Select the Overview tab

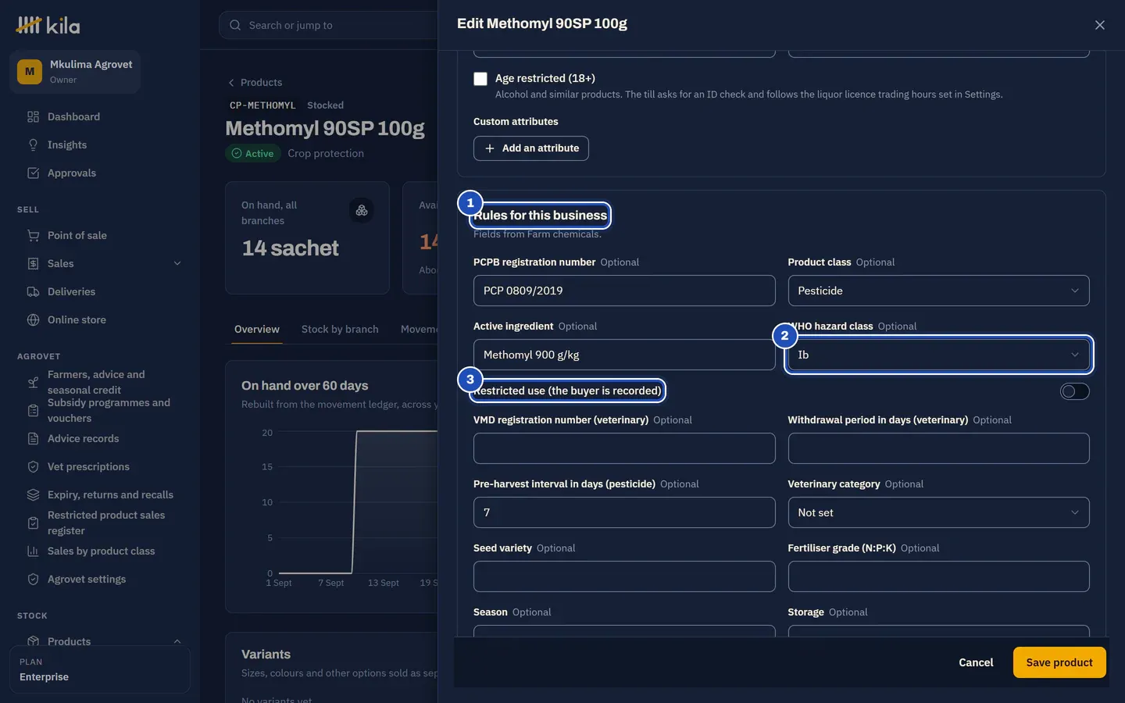coord(257,330)
